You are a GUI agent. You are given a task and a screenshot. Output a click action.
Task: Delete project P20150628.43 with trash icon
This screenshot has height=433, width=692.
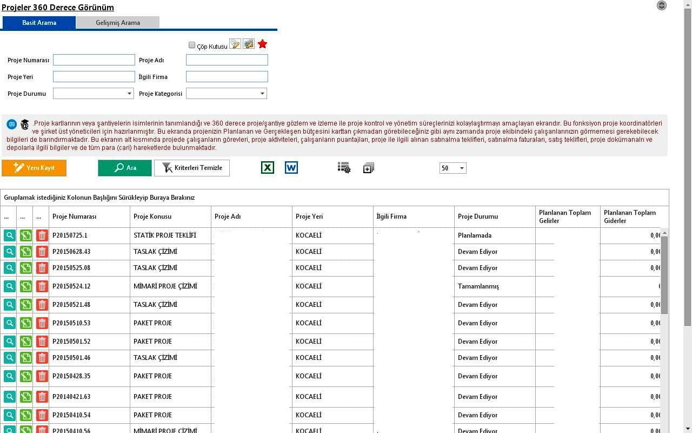[x=42, y=252]
